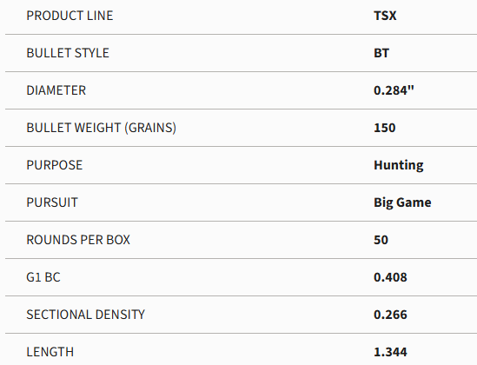Select the Big Game pursuit value

pos(402,202)
